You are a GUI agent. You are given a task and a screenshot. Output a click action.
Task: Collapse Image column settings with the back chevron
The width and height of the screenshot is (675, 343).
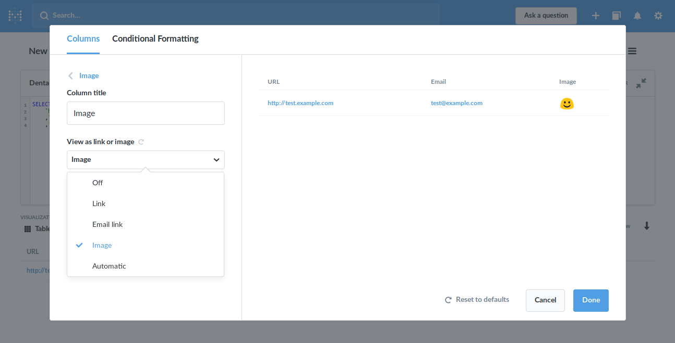tap(70, 75)
